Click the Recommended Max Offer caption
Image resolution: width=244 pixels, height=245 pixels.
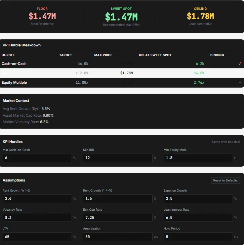point(121,25)
